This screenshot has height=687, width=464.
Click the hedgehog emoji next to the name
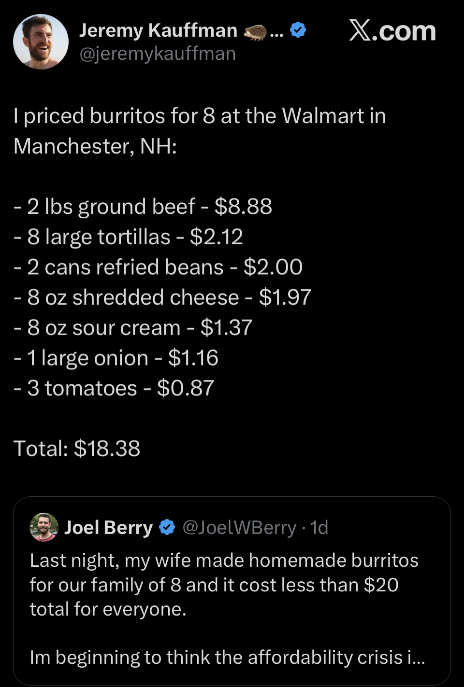coord(255,32)
